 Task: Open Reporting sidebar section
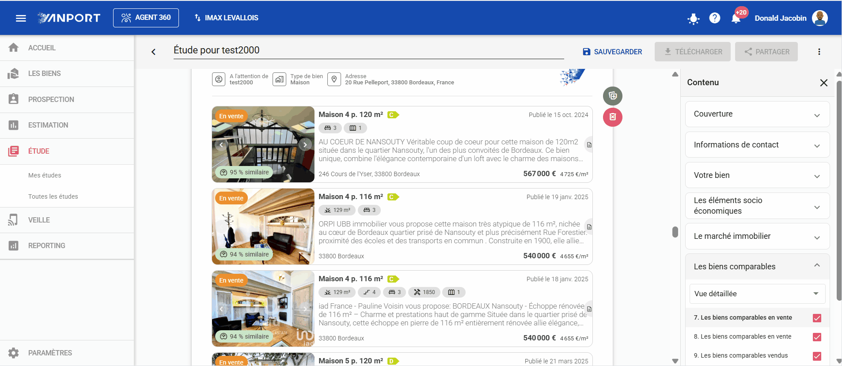[67, 245]
